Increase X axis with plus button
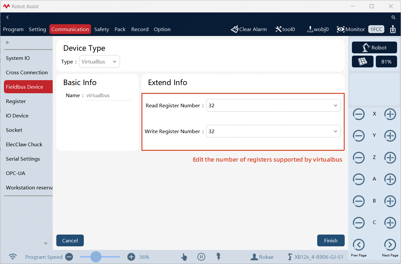 tap(390, 114)
